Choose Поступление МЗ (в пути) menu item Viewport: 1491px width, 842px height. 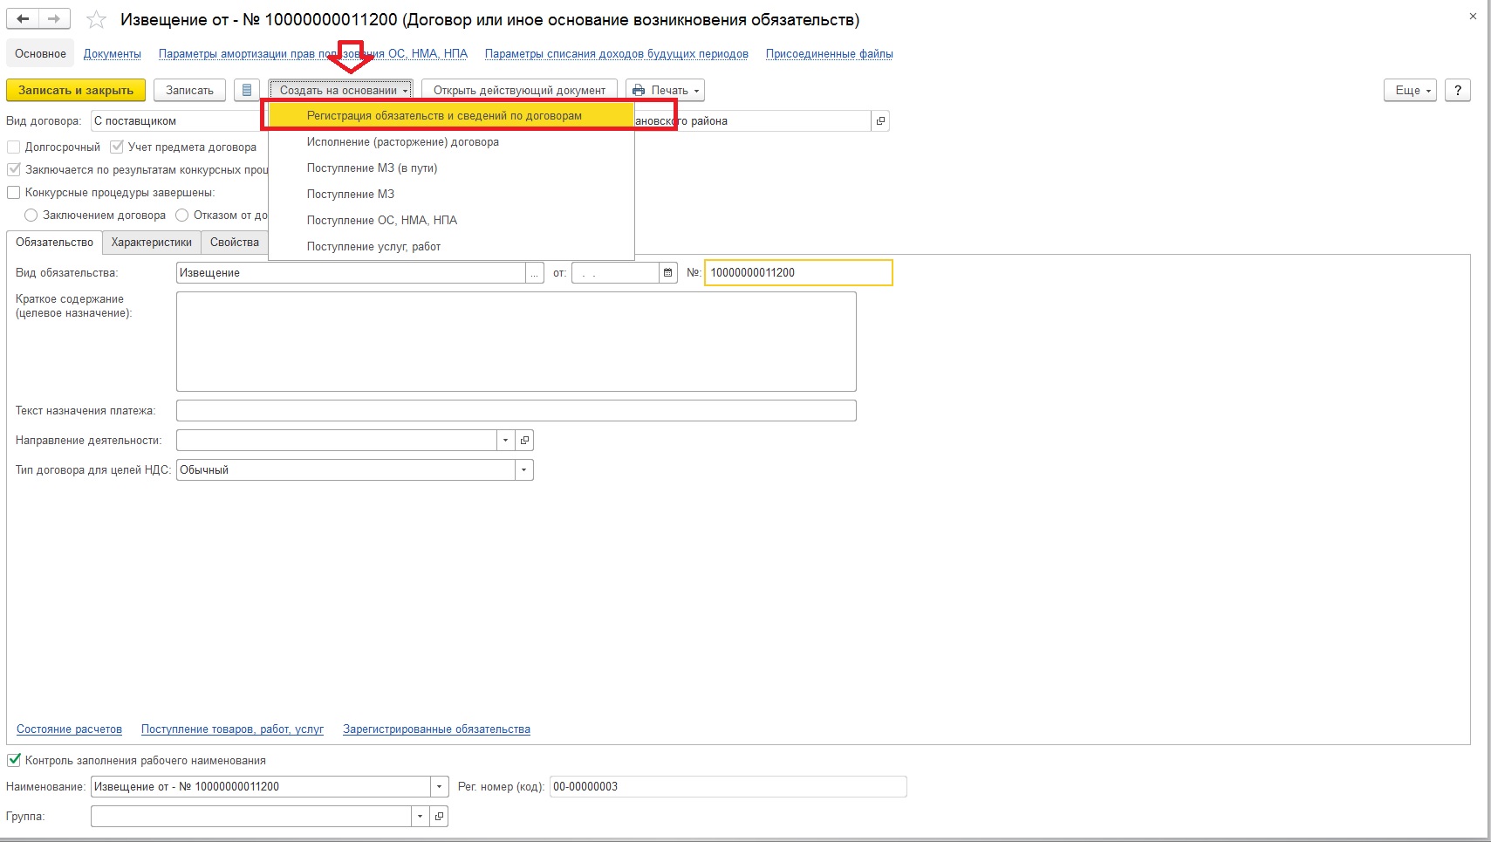click(x=451, y=168)
